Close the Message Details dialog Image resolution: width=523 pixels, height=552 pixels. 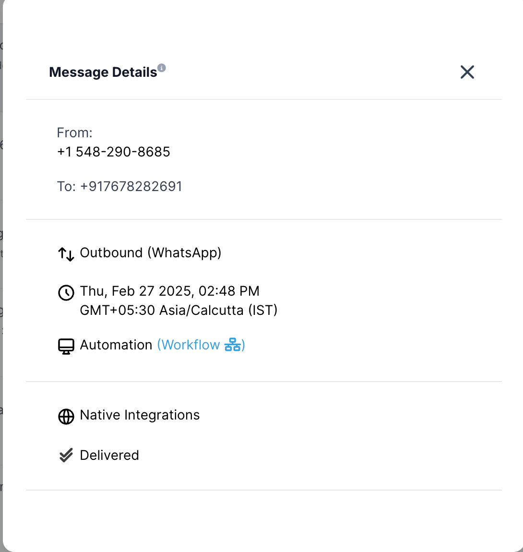467,72
